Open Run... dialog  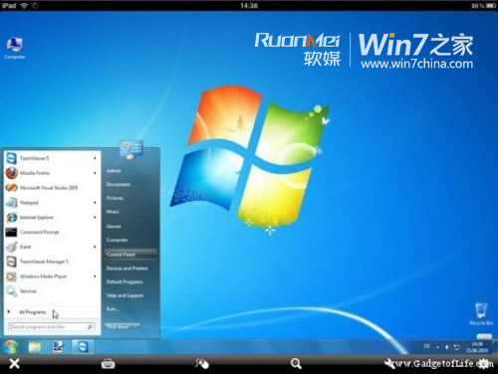[x=113, y=309]
